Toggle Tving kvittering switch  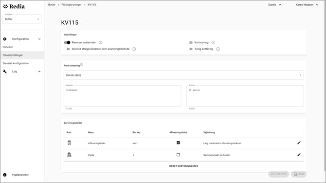(x=190, y=49)
